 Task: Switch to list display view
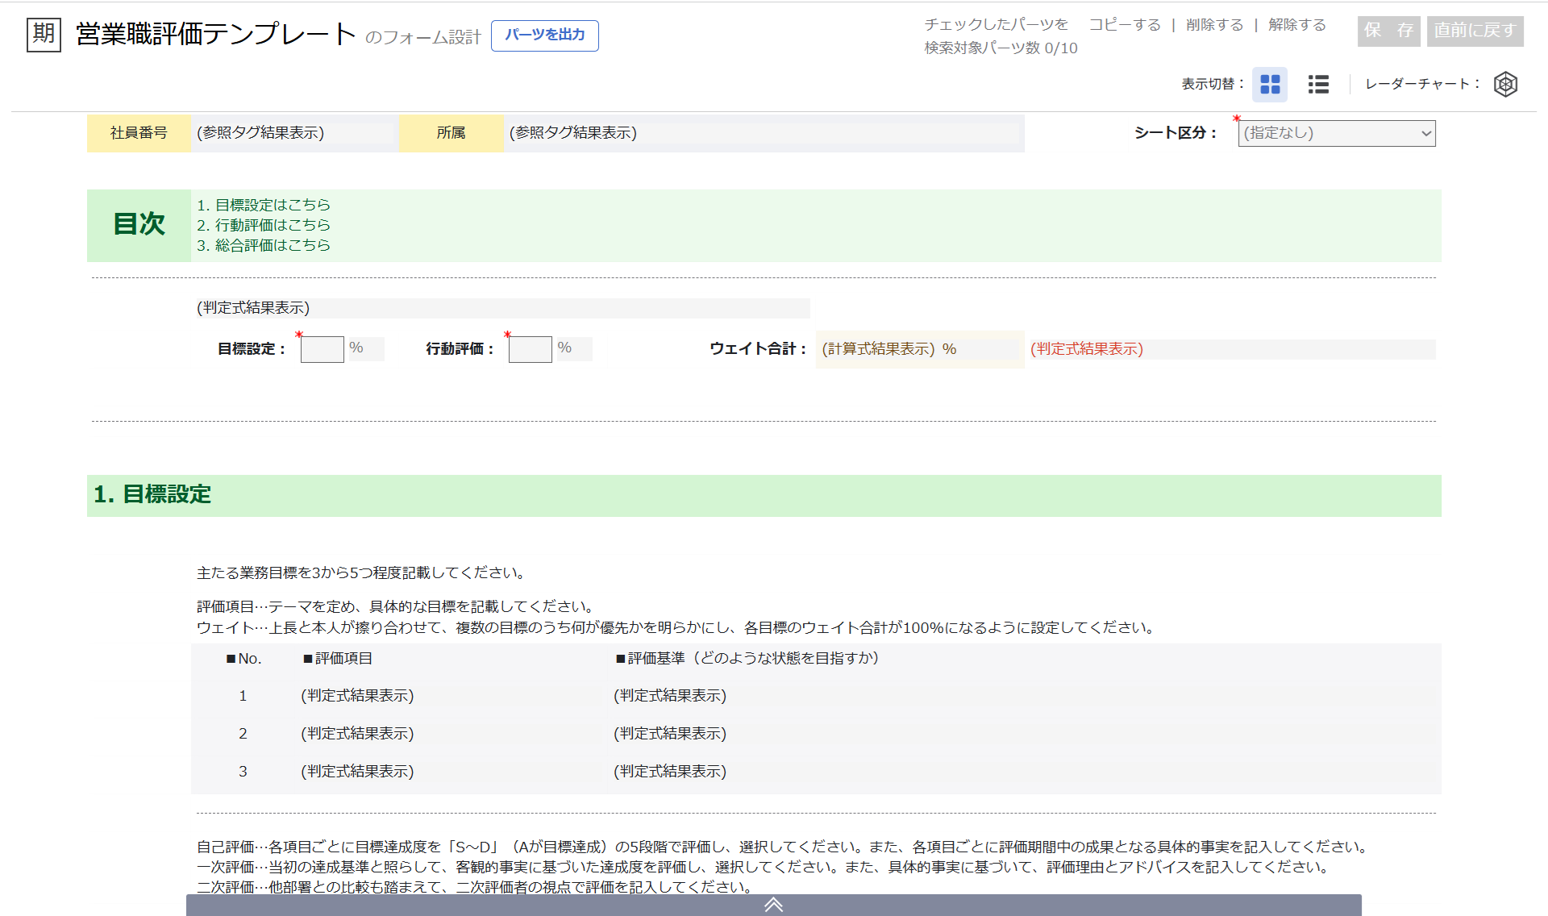(x=1318, y=85)
